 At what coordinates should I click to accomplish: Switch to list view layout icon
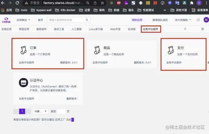coord(185,29)
